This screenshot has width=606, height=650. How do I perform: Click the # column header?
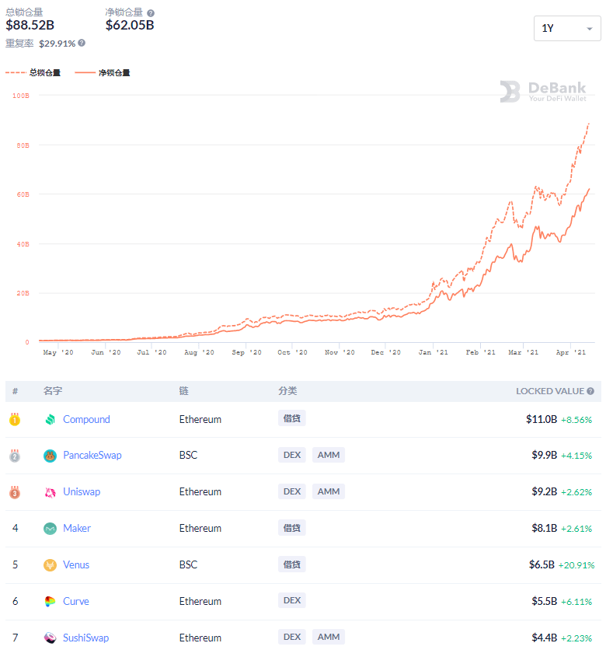pyautogui.click(x=16, y=391)
